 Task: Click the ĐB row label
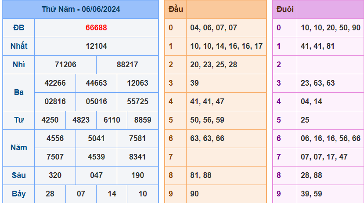18,28
